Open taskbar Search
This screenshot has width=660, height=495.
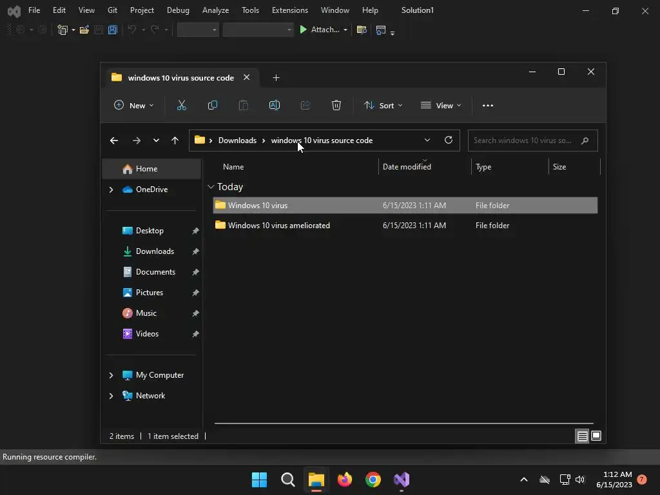[288, 480]
